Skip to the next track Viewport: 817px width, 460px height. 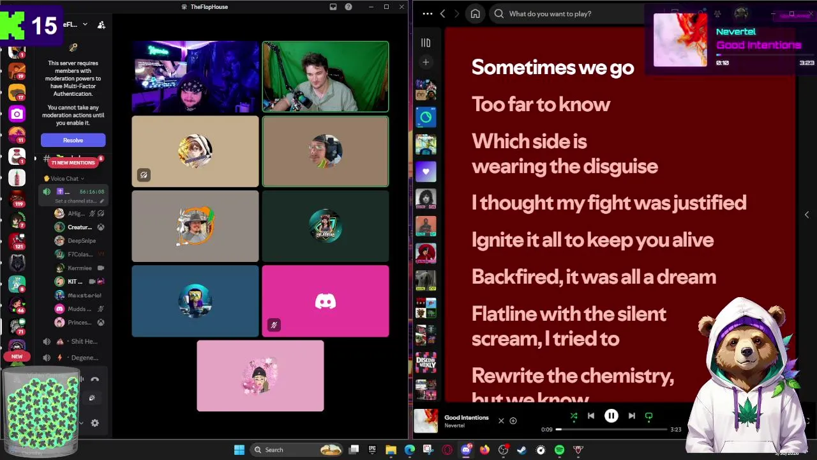631,416
